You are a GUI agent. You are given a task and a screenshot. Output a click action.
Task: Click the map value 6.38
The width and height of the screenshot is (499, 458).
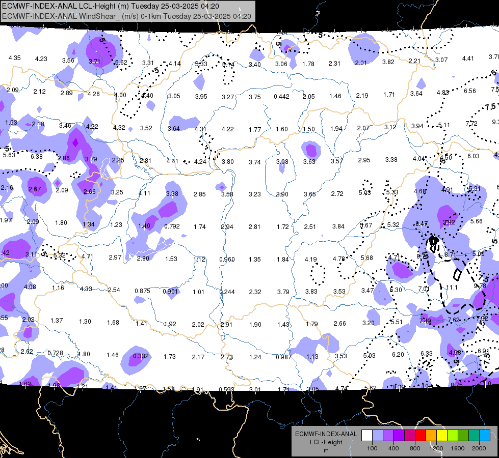coord(37,156)
